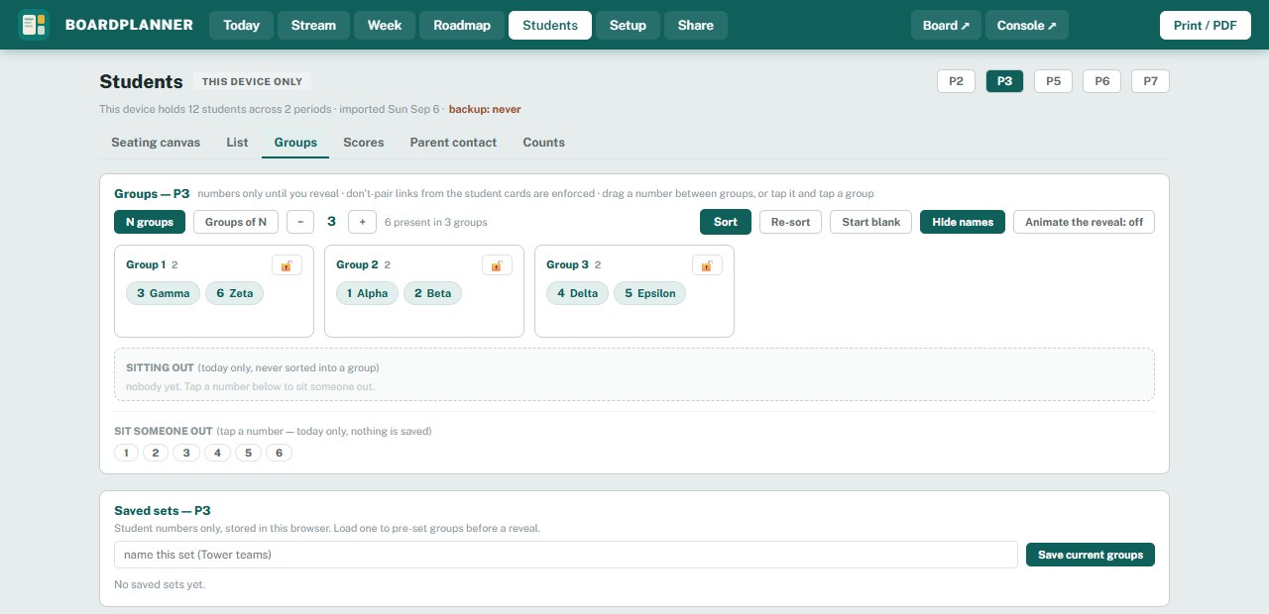
Task: Click the 'backup: never' warning text
Action: point(485,109)
